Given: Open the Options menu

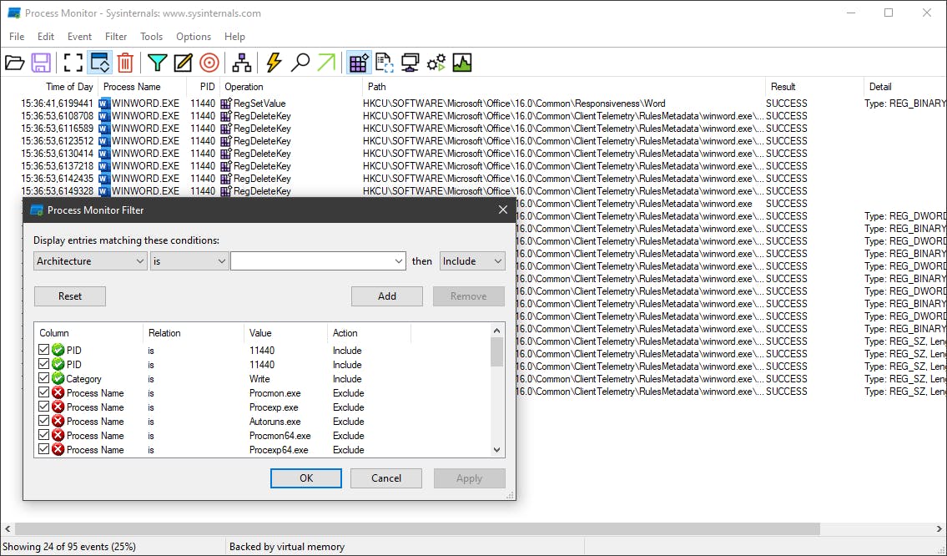Looking at the screenshot, I should click(194, 37).
